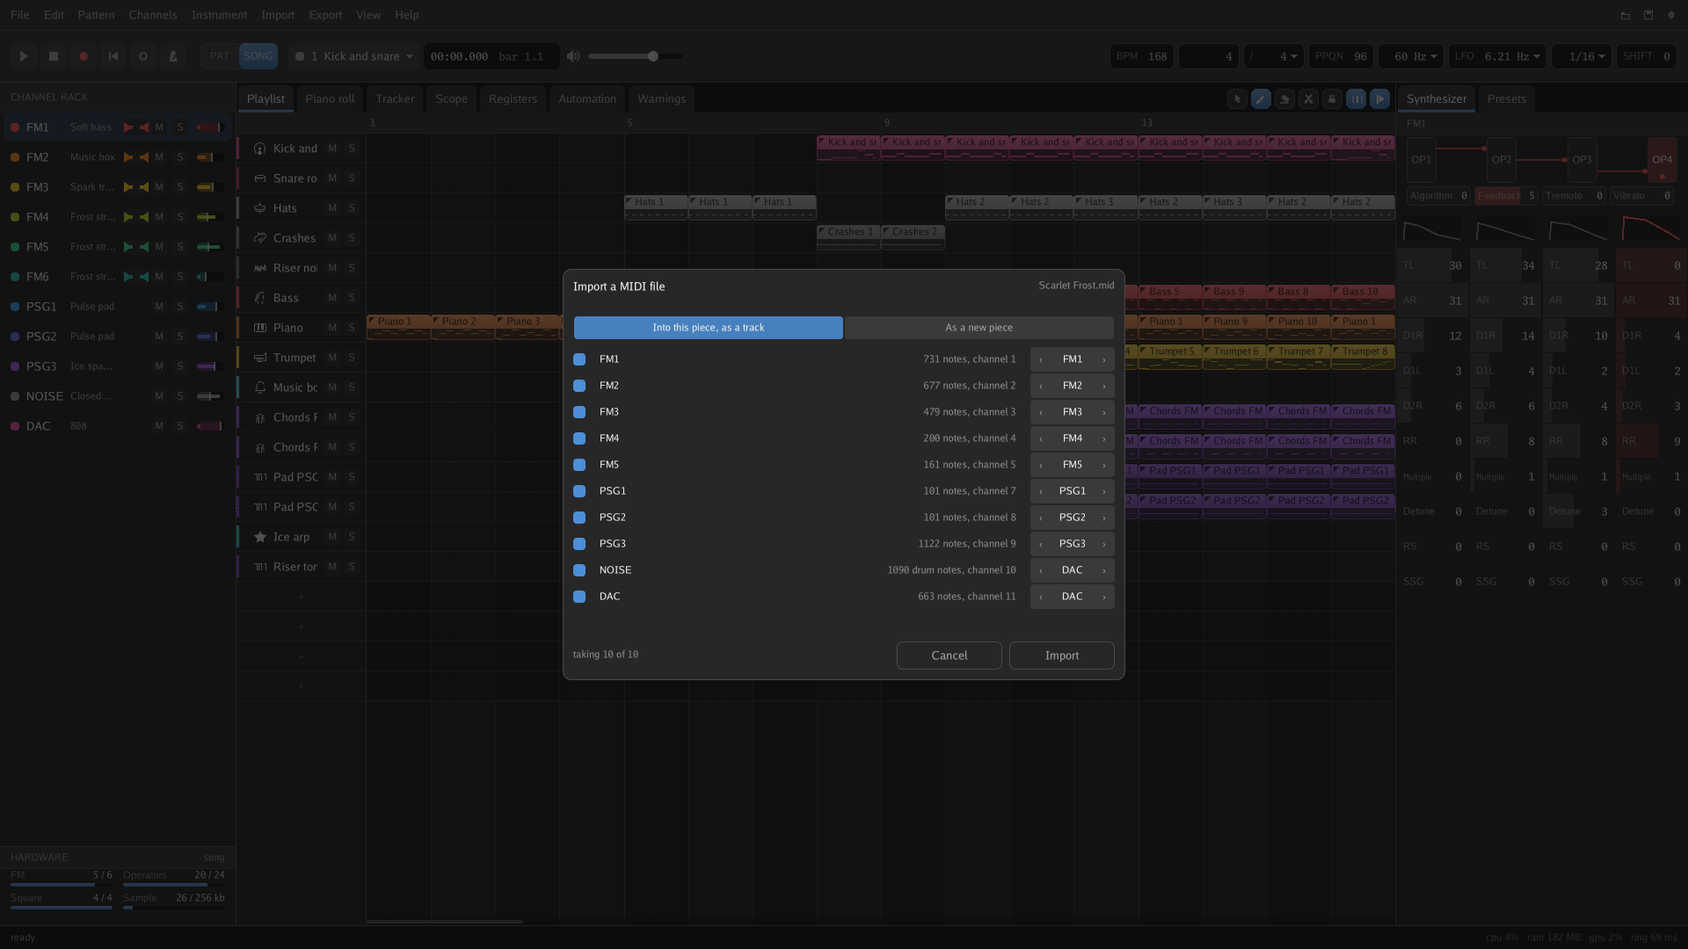Toggle the loop circle button in transport
1688x949 pixels.
[143, 56]
